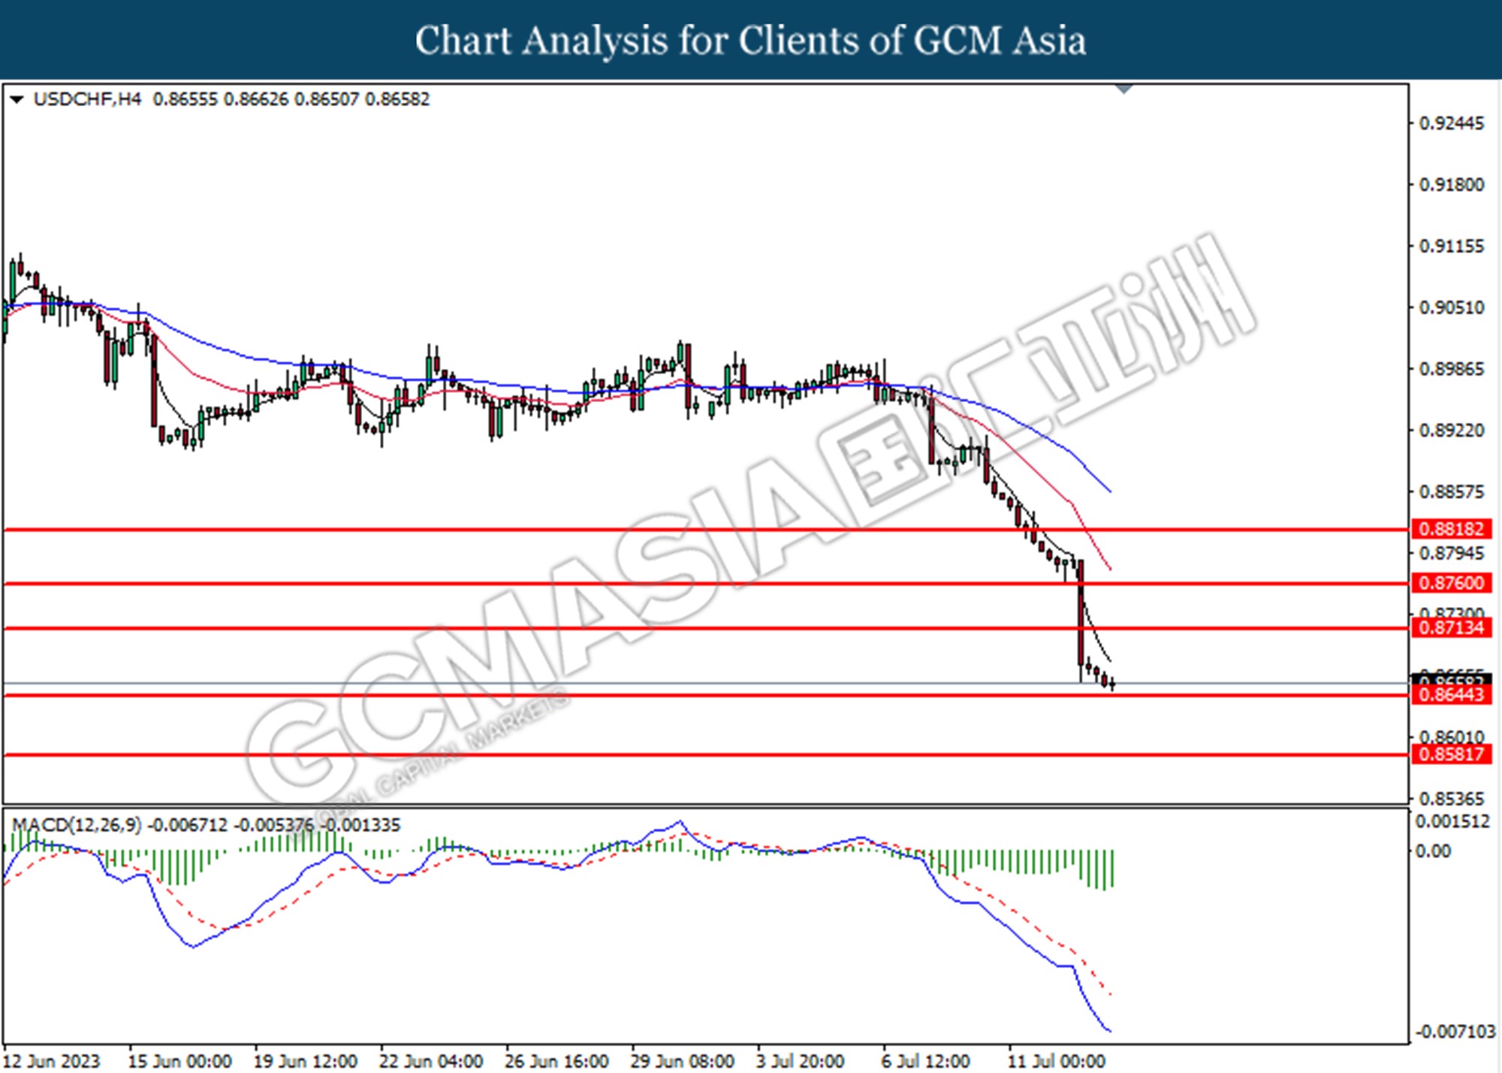Click the 6 Jul 12:00 time label
The height and width of the screenshot is (1073, 1502).
pyautogui.click(x=925, y=1062)
